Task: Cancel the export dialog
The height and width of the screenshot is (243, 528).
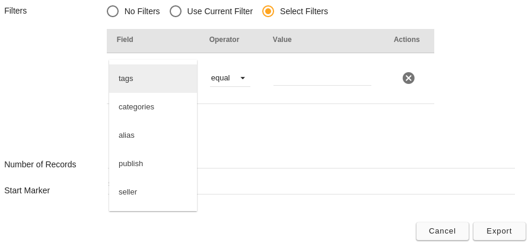Action: 442,231
